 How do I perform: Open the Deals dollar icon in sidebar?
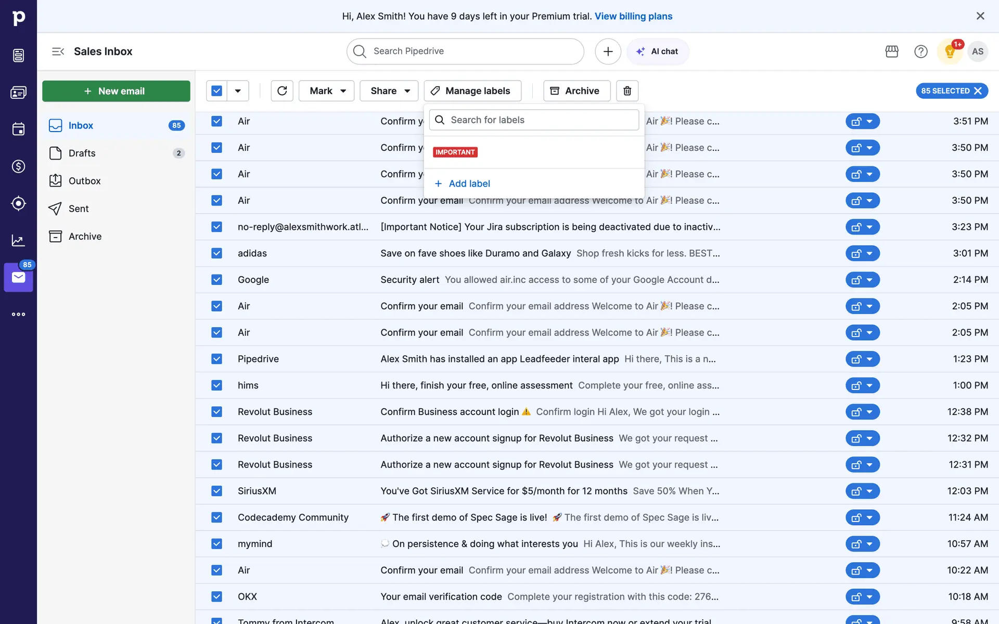18,166
